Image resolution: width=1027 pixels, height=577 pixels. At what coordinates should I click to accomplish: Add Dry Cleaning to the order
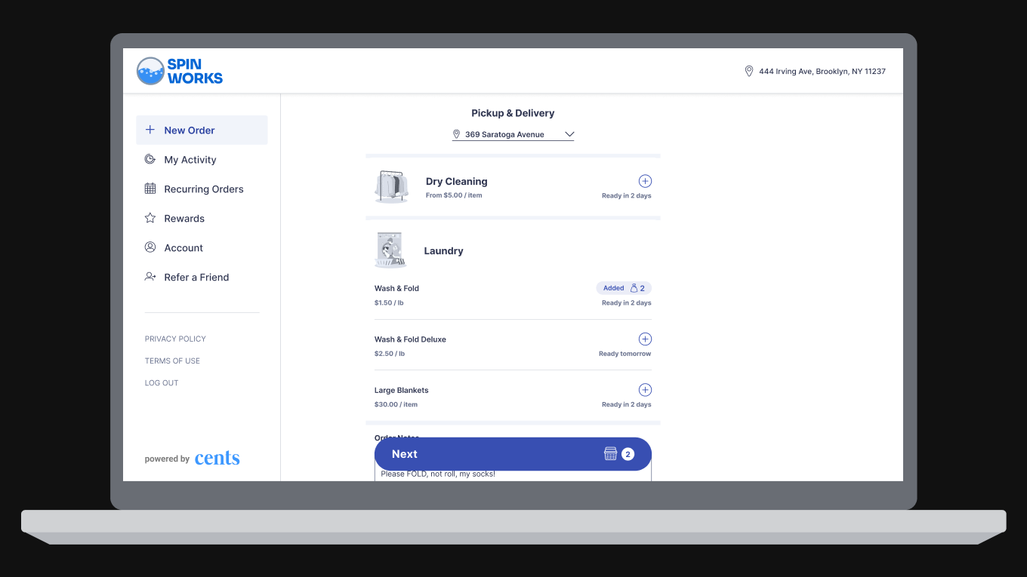point(645,181)
